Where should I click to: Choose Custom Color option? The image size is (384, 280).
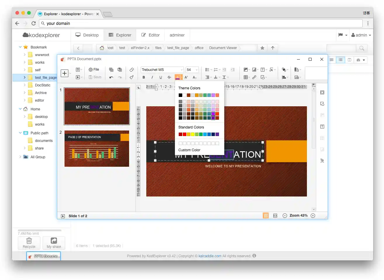coord(189,150)
